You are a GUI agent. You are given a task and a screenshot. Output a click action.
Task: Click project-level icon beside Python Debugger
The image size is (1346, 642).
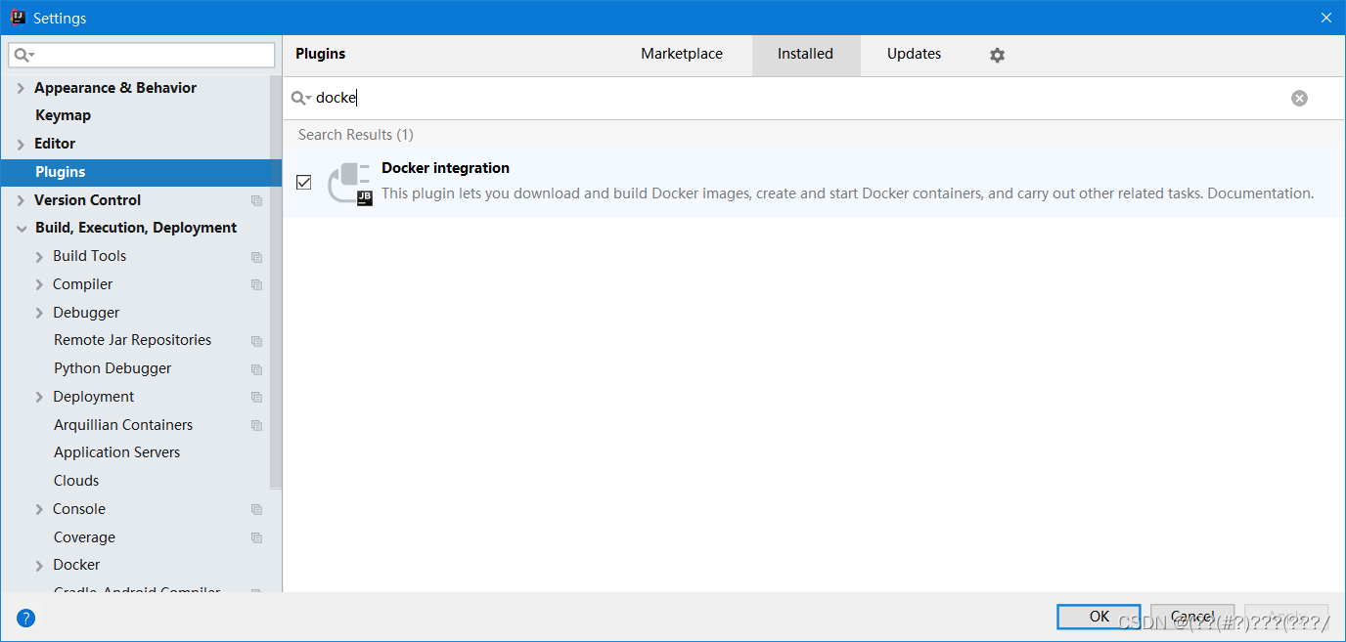(x=256, y=369)
